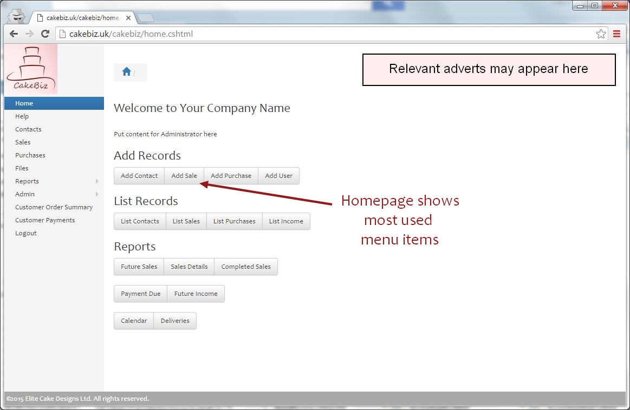This screenshot has width=630, height=410.
Task: Open Contacts in the sidebar
Action: point(28,129)
